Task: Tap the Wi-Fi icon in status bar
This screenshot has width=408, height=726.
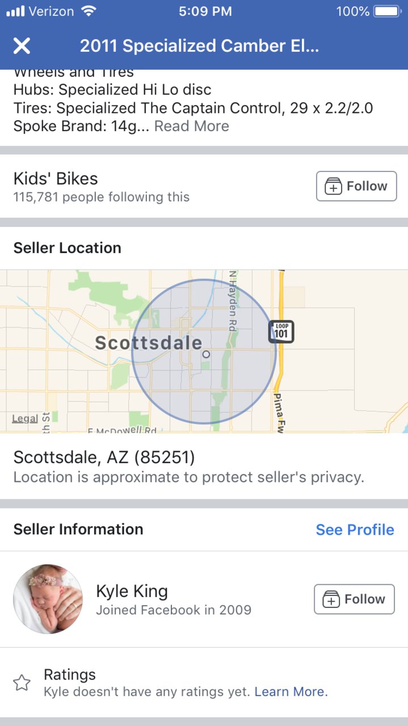Action: pyautogui.click(x=89, y=11)
